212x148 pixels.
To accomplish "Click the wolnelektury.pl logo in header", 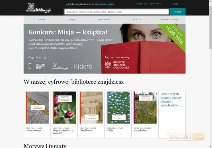I will [x=39, y=8].
